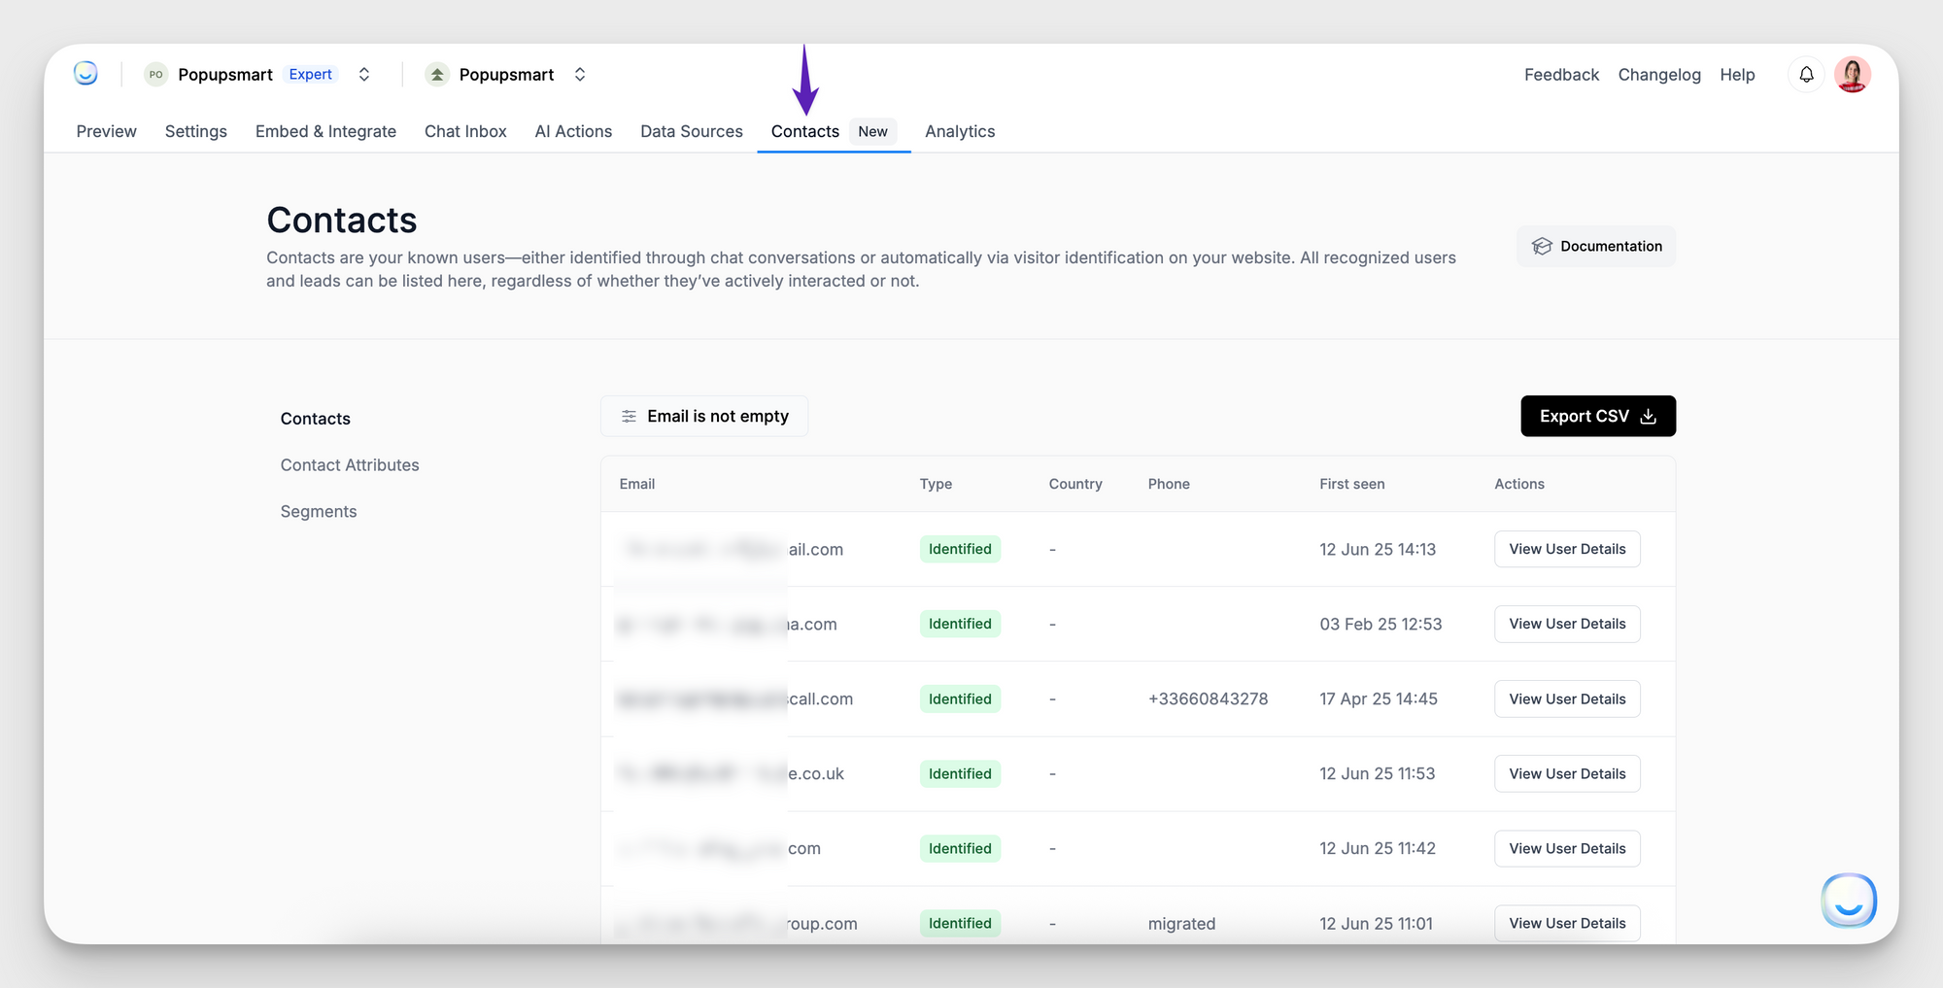The image size is (1943, 988).
Task: Click the Expert plan badge
Action: click(311, 75)
